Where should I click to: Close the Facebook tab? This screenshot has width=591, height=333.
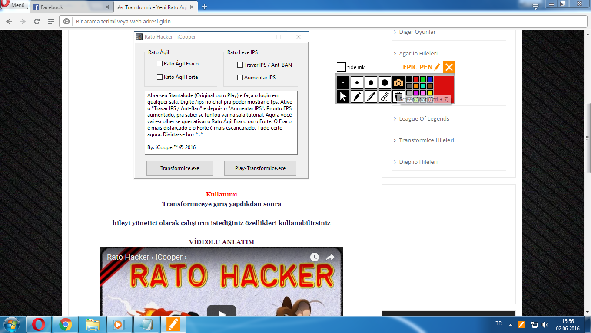pos(107,7)
